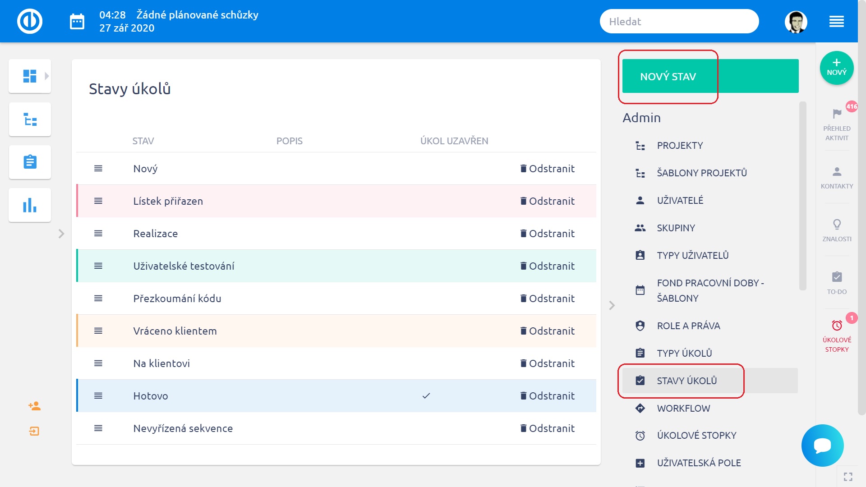The height and width of the screenshot is (487, 866).
Task: Select Role a práva menu item
Action: point(688,326)
